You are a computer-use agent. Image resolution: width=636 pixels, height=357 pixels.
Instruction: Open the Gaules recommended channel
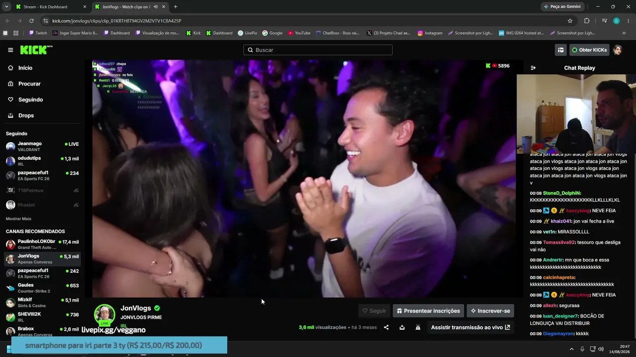coord(42,288)
